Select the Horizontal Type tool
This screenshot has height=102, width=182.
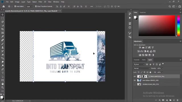point(3,73)
